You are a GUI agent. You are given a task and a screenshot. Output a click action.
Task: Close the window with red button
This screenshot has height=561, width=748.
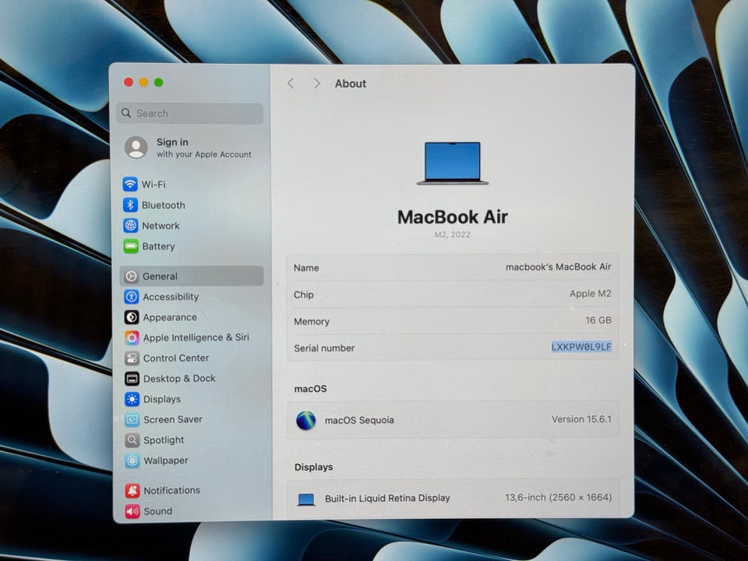pyautogui.click(x=129, y=82)
